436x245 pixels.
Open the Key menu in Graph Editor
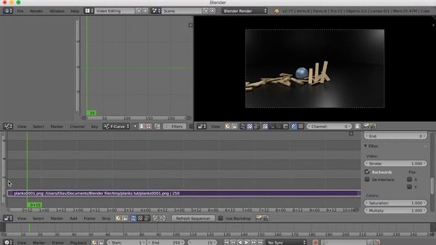click(95, 127)
